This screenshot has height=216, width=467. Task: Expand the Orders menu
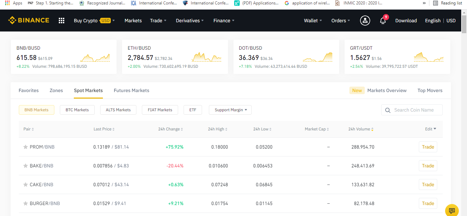pyautogui.click(x=341, y=21)
